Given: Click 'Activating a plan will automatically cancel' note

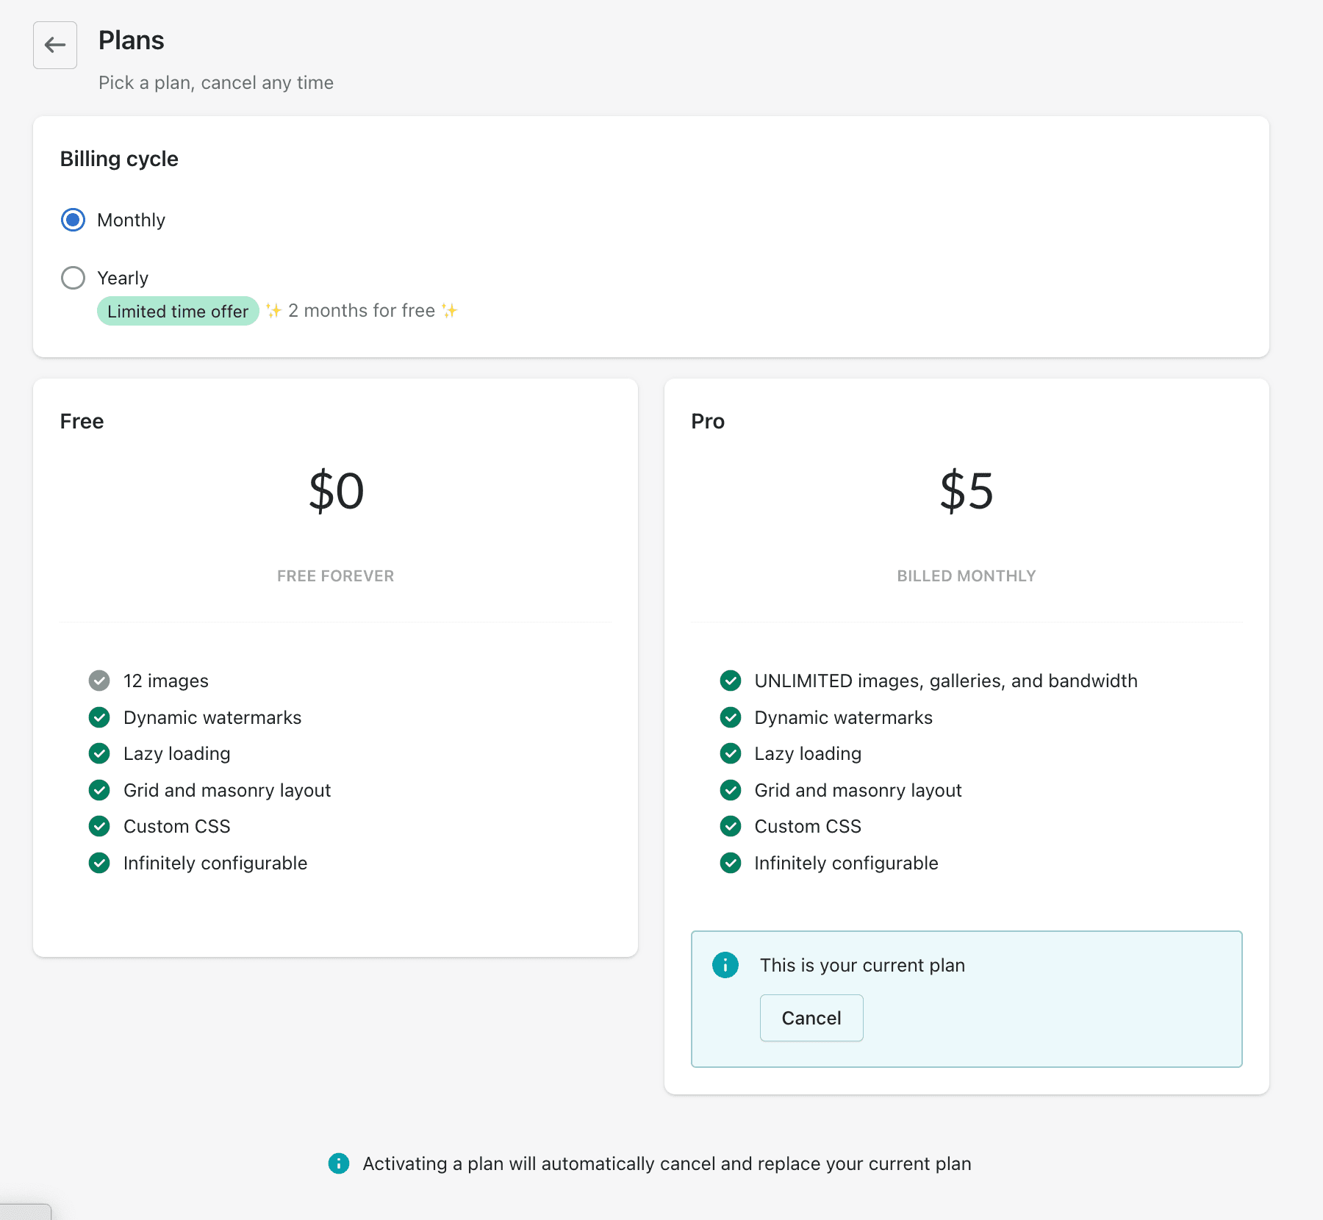Looking at the screenshot, I should tap(667, 1164).
